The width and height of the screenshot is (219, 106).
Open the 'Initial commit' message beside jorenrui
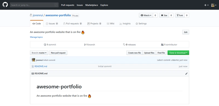[x=49, y=60]
